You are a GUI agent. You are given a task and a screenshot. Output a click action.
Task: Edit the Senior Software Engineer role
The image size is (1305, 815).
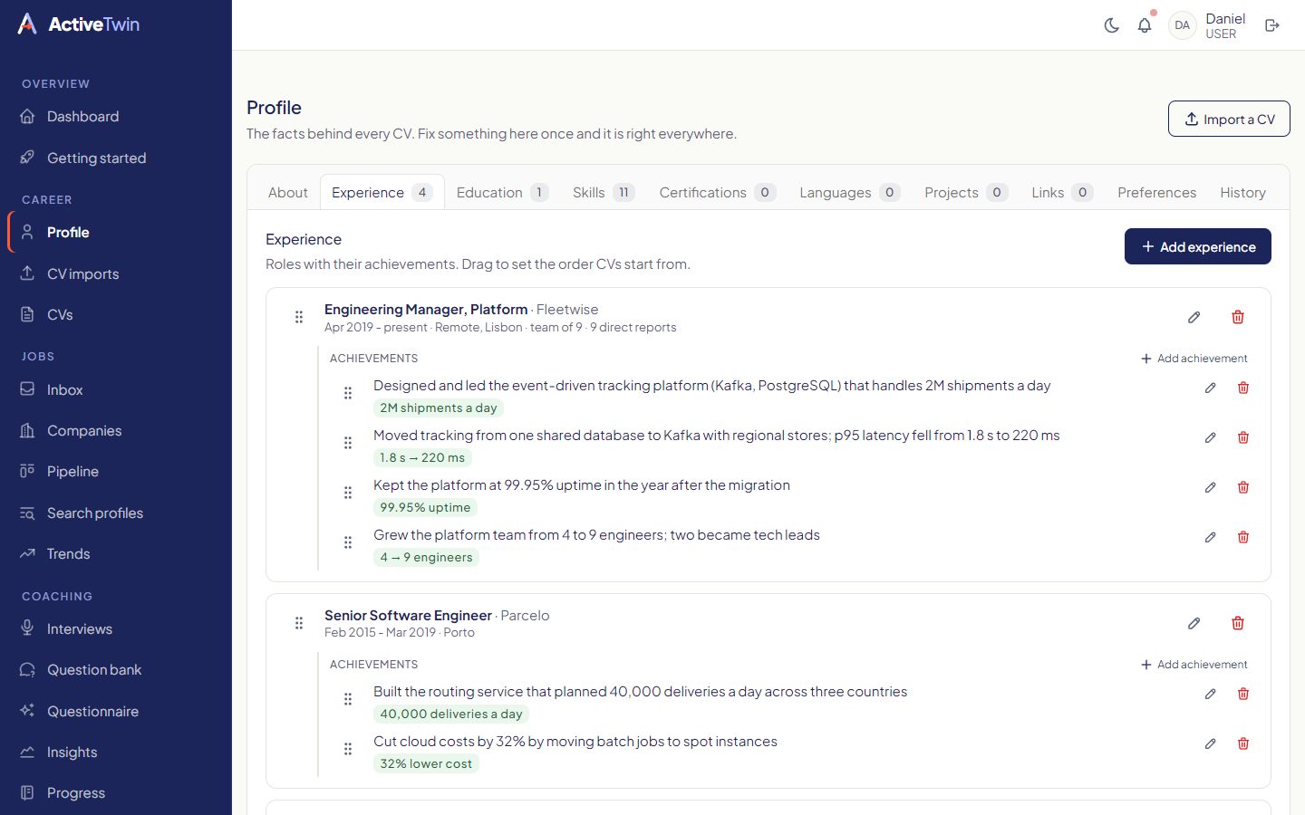coord(1194,623)
